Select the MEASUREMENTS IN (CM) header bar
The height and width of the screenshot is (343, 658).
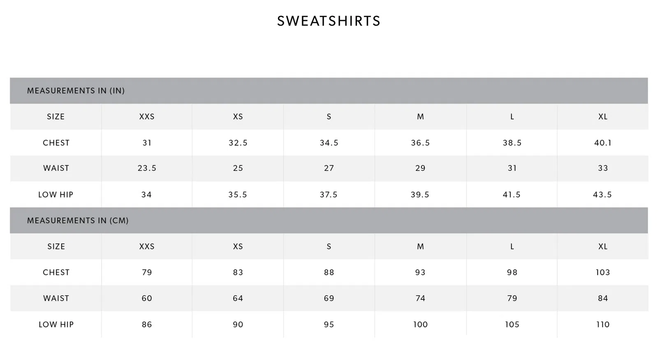pyautogui.click(x=329, y=221)
